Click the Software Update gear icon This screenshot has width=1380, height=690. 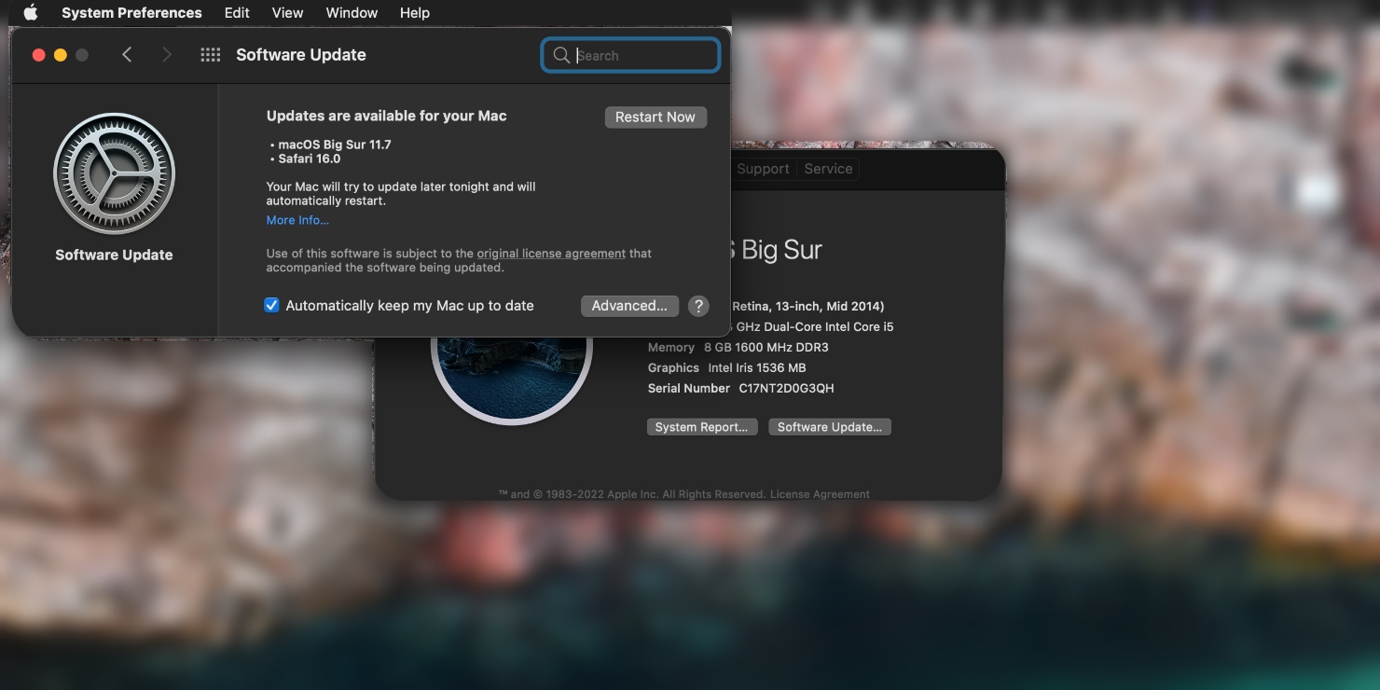(x=114, y=174)
